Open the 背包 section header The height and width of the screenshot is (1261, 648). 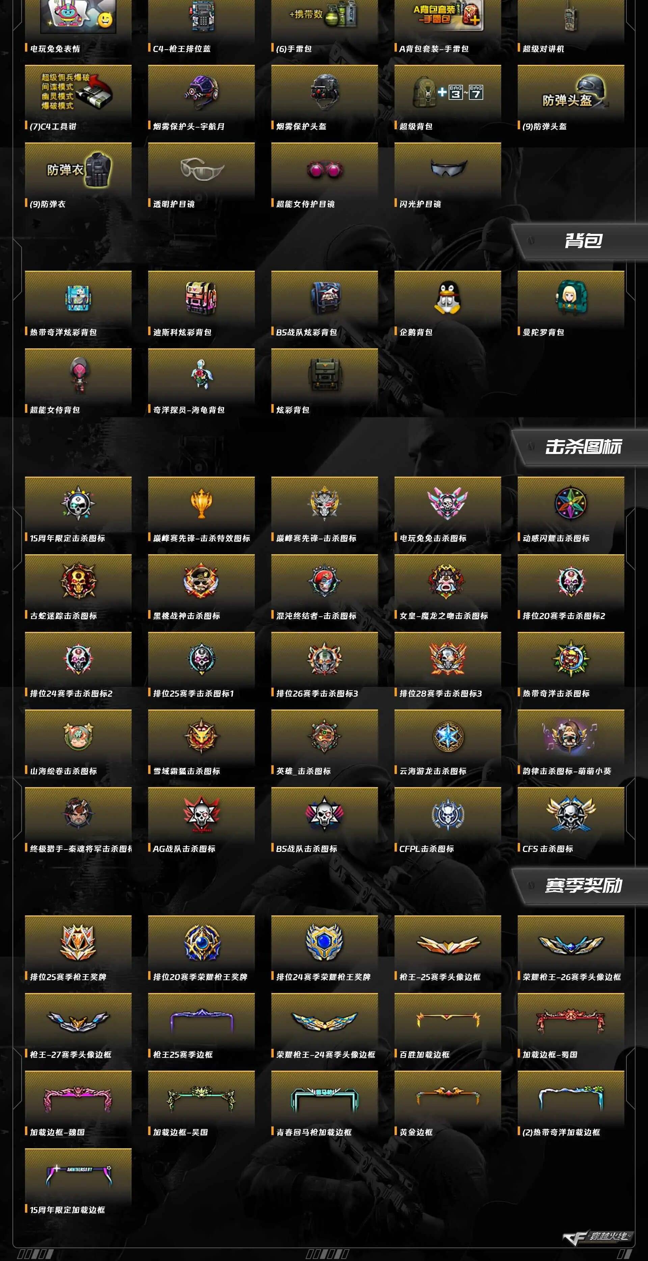pyautogui.click(x=583, y=241)
